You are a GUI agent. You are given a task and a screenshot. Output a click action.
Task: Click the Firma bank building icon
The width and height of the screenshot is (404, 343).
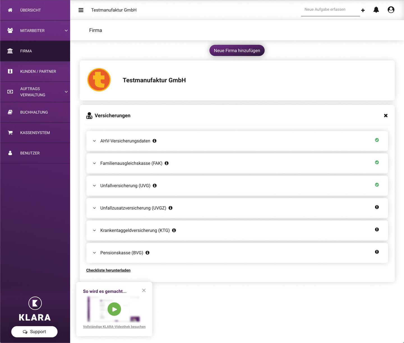pyautogui.click(x=10, y=51)
